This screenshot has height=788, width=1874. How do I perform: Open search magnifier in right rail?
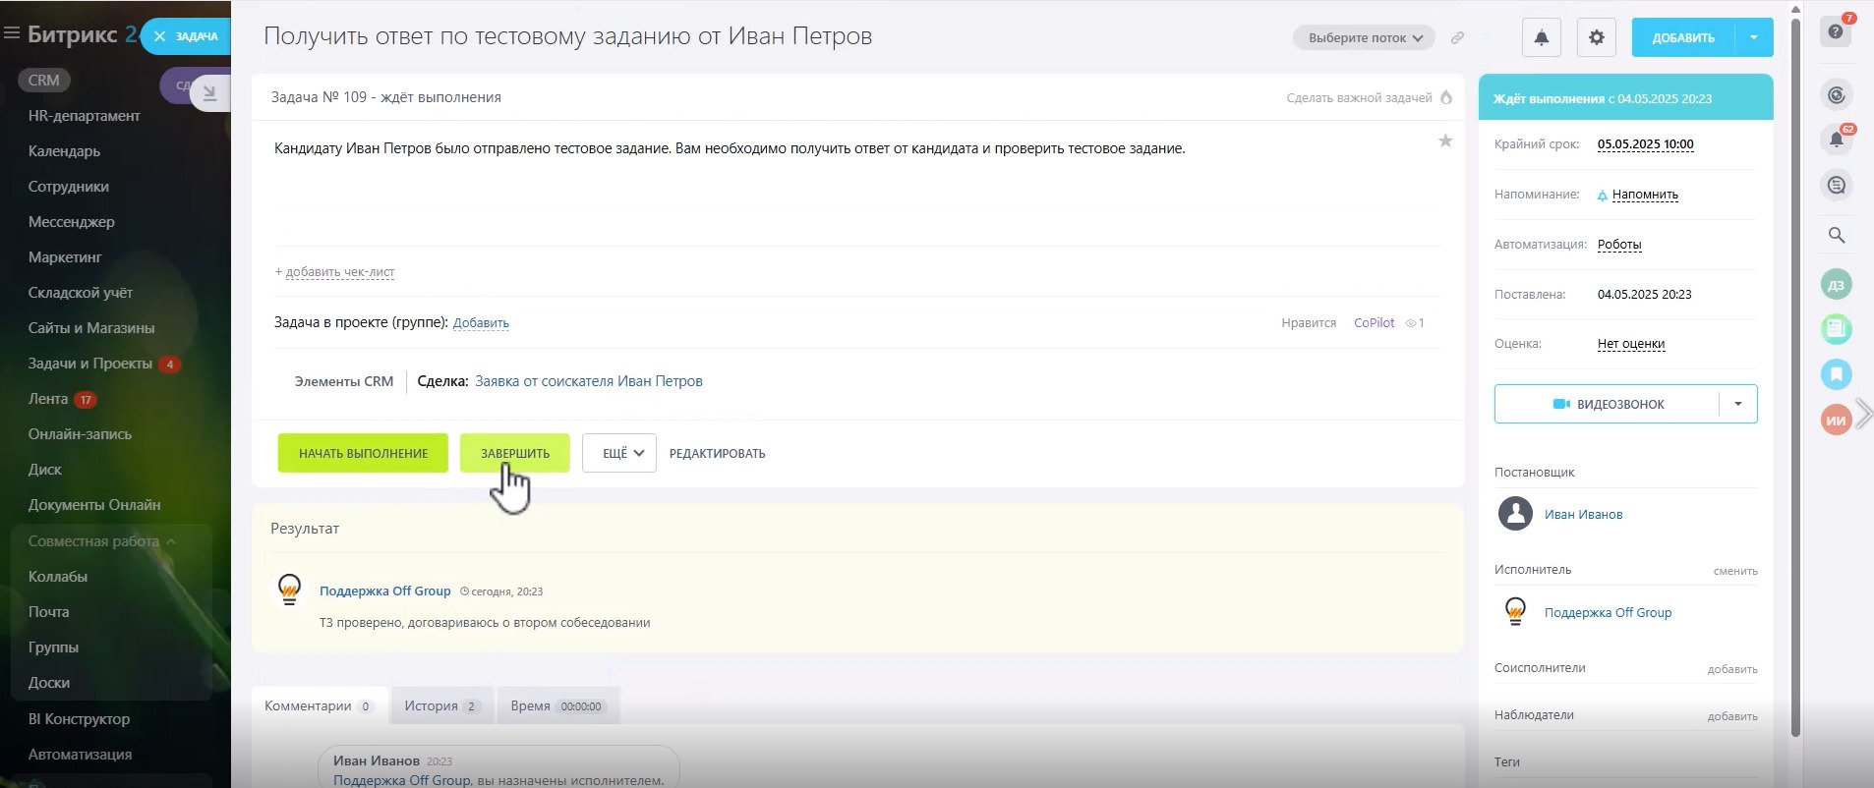click(x=1836, y=235)
